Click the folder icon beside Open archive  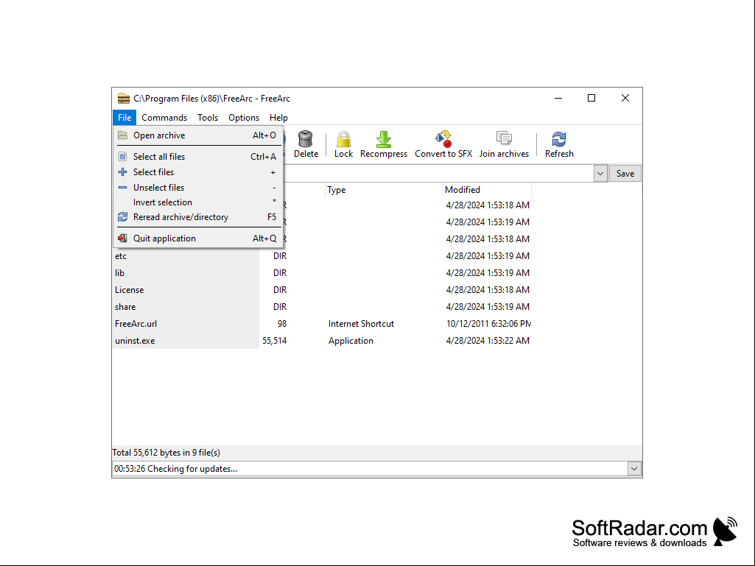point(123,135)
